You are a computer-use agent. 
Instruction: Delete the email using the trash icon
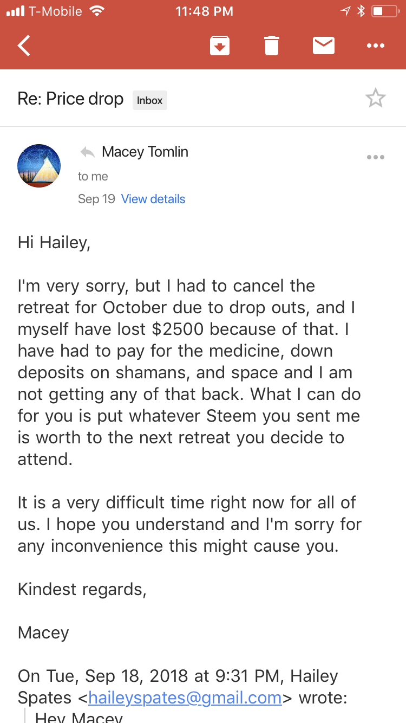click(272, 46)
